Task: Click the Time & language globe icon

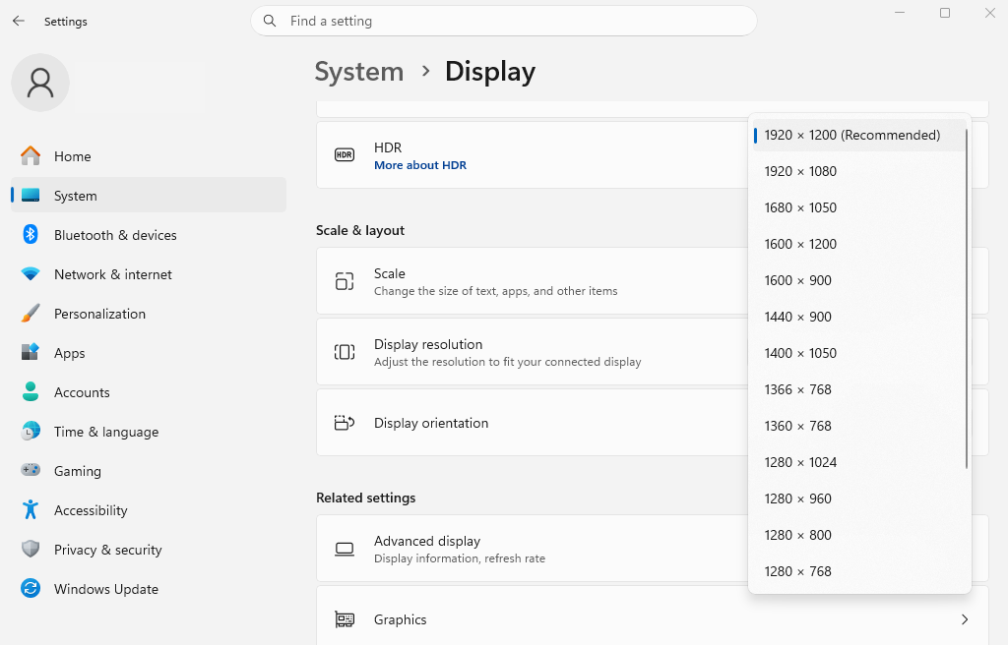Action: 31,431
